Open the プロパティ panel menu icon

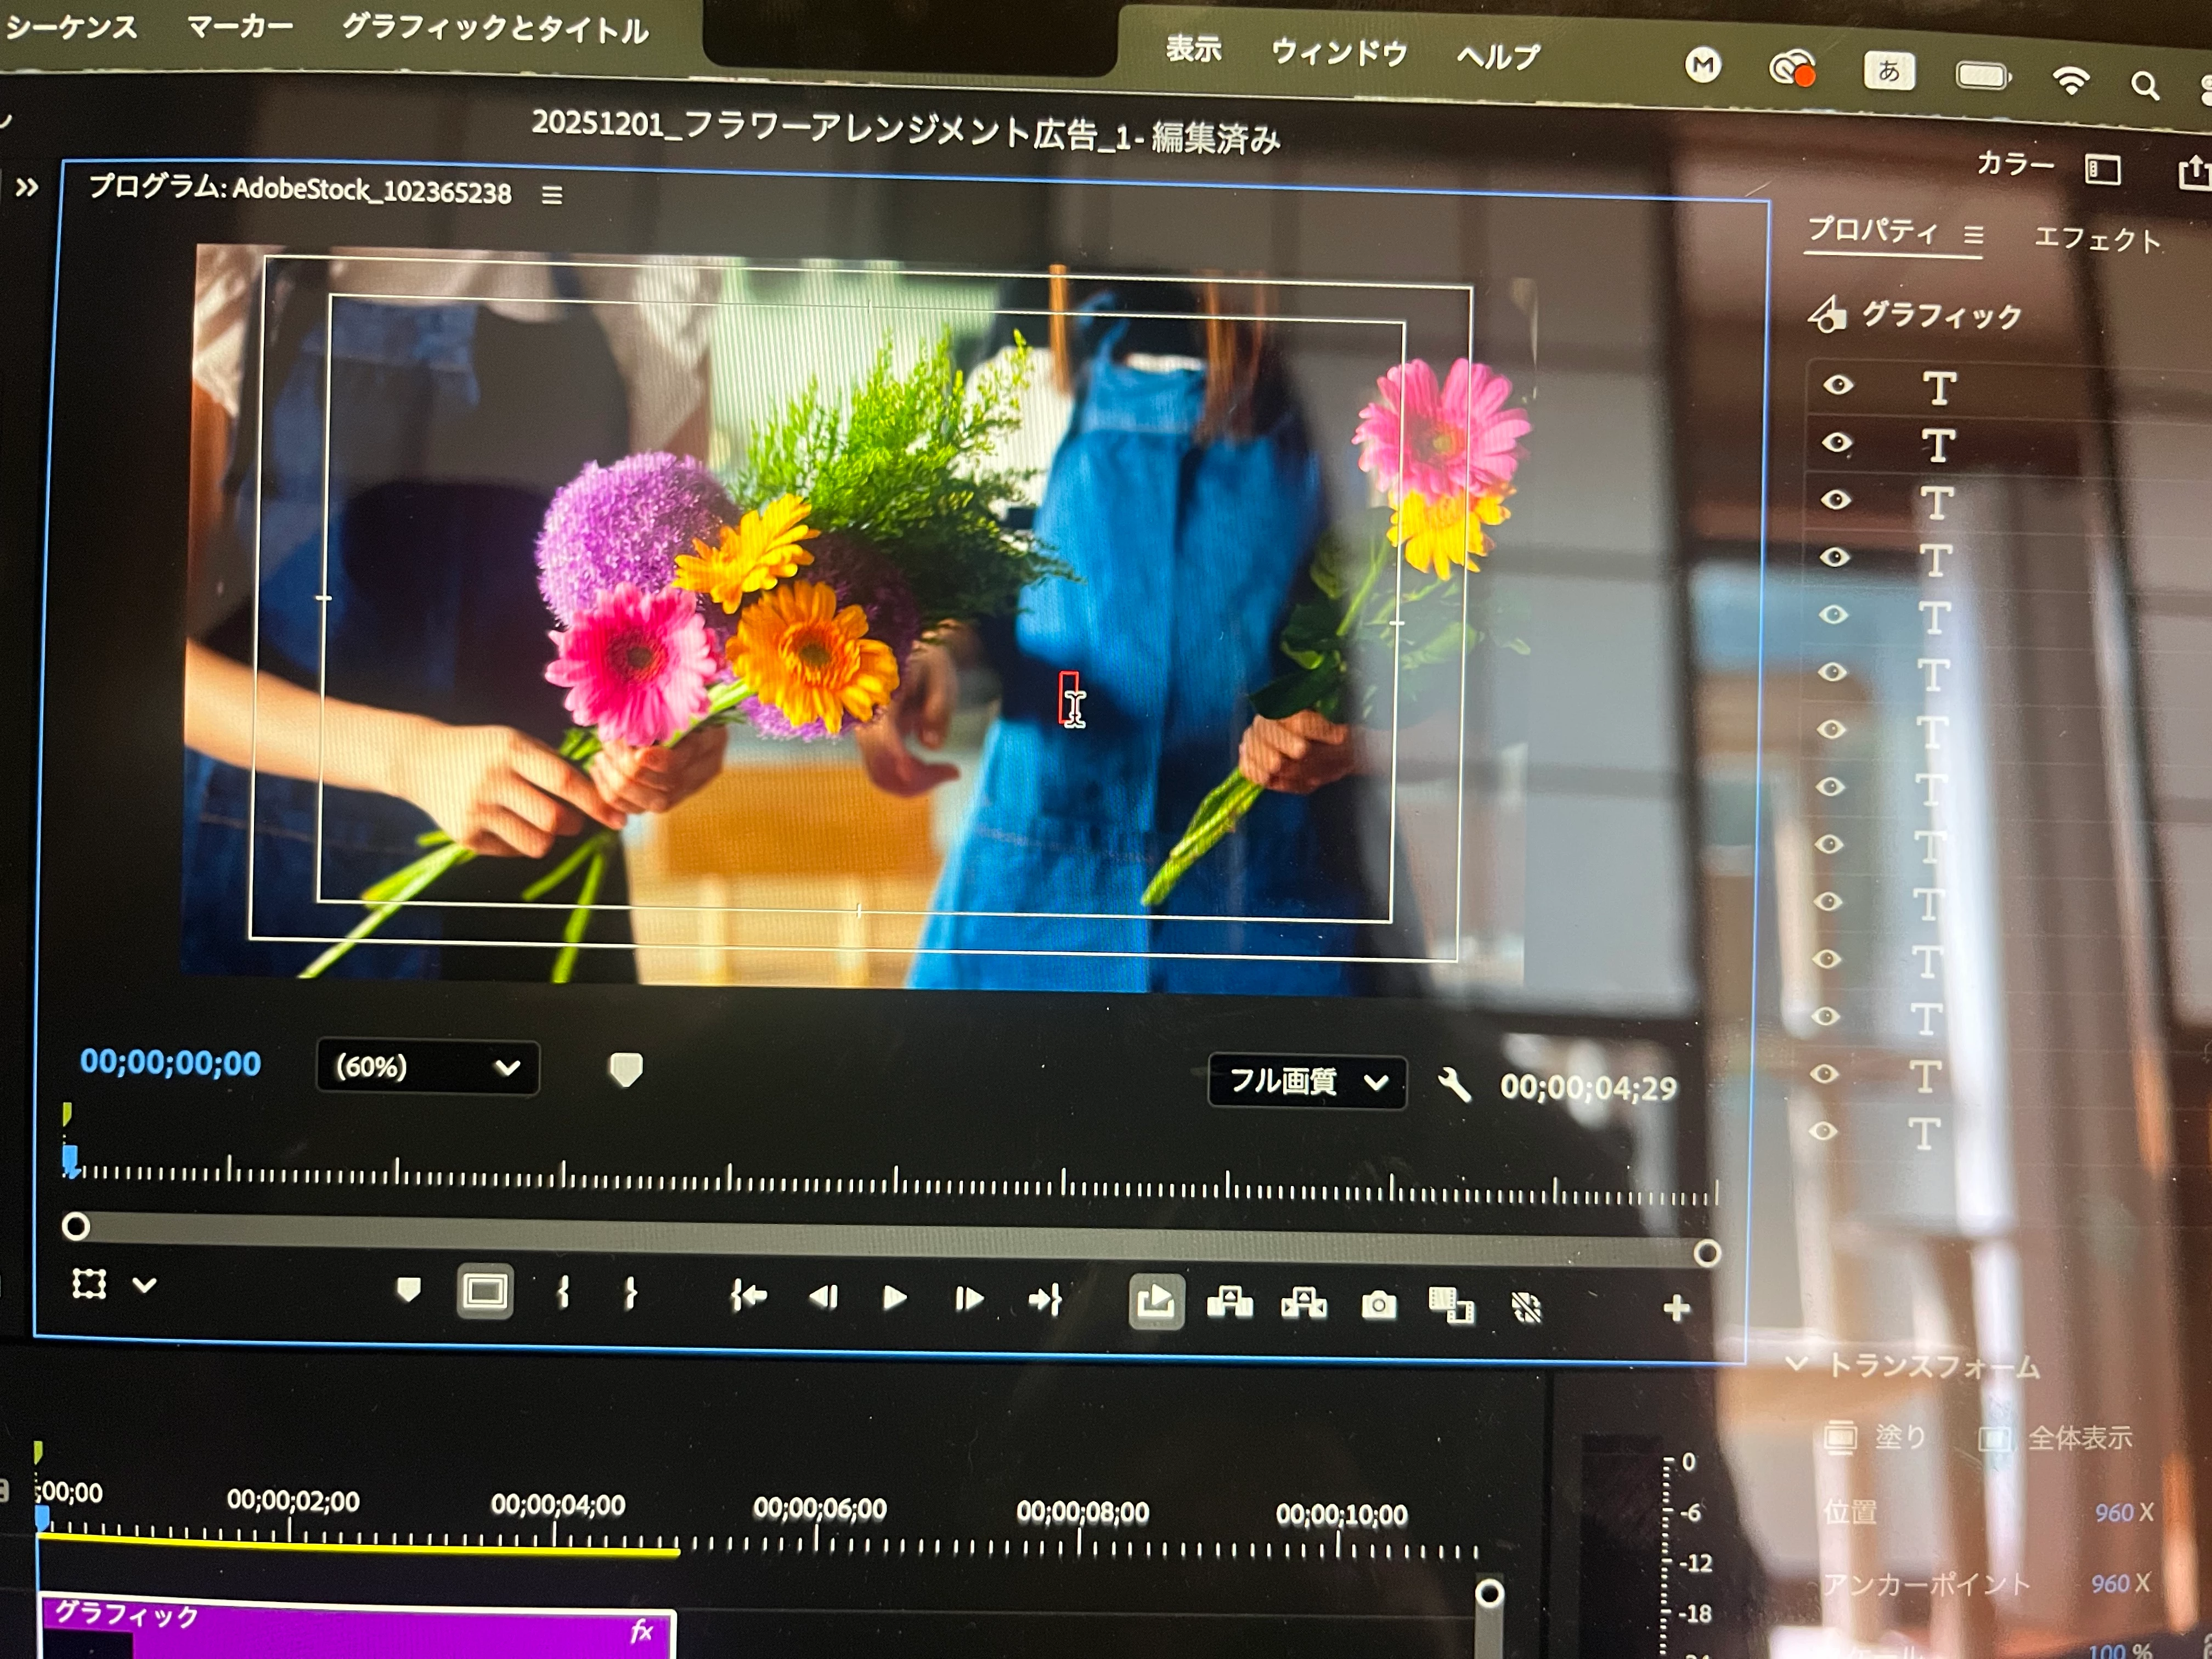pos(1973,235)
